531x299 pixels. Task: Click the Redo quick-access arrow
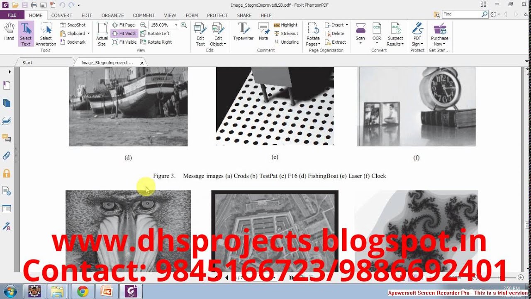(71, 5)
